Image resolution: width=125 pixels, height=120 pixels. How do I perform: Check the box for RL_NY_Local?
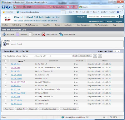pyautogui.click(x=6, y=104)
